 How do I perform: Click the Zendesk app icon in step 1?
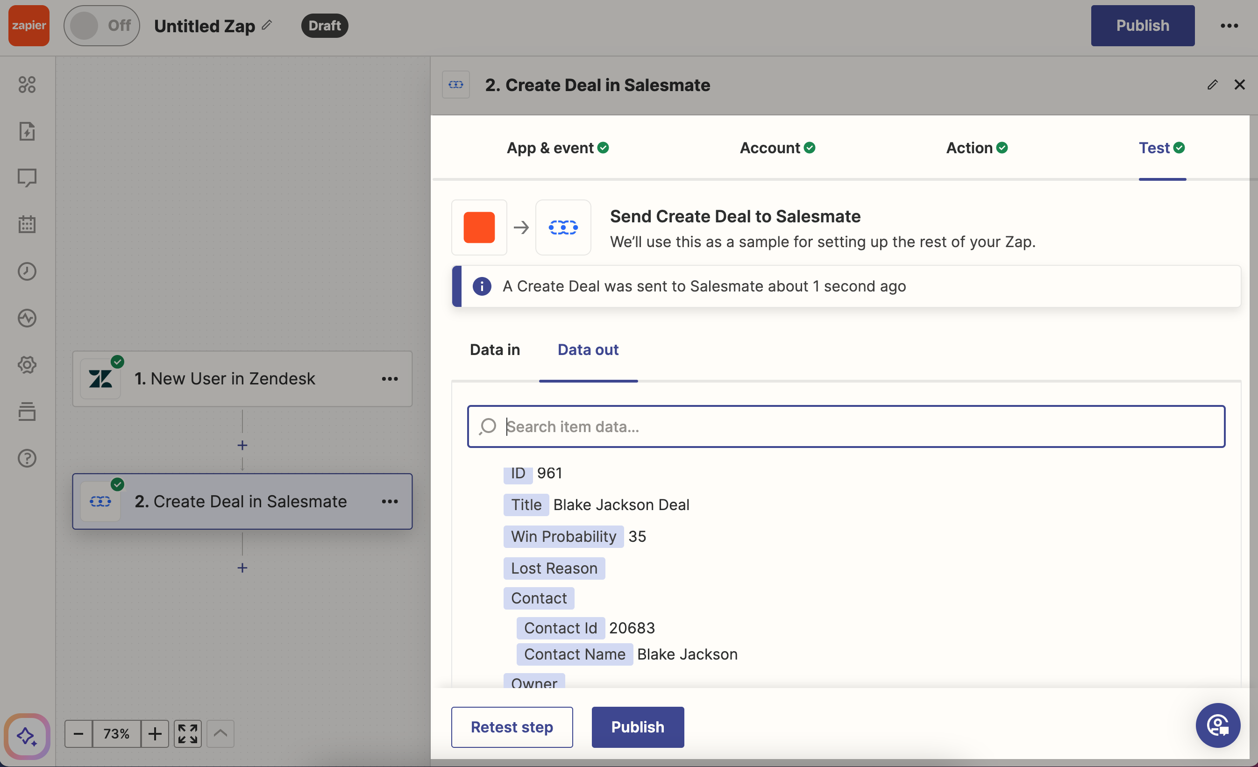(100, 379)
